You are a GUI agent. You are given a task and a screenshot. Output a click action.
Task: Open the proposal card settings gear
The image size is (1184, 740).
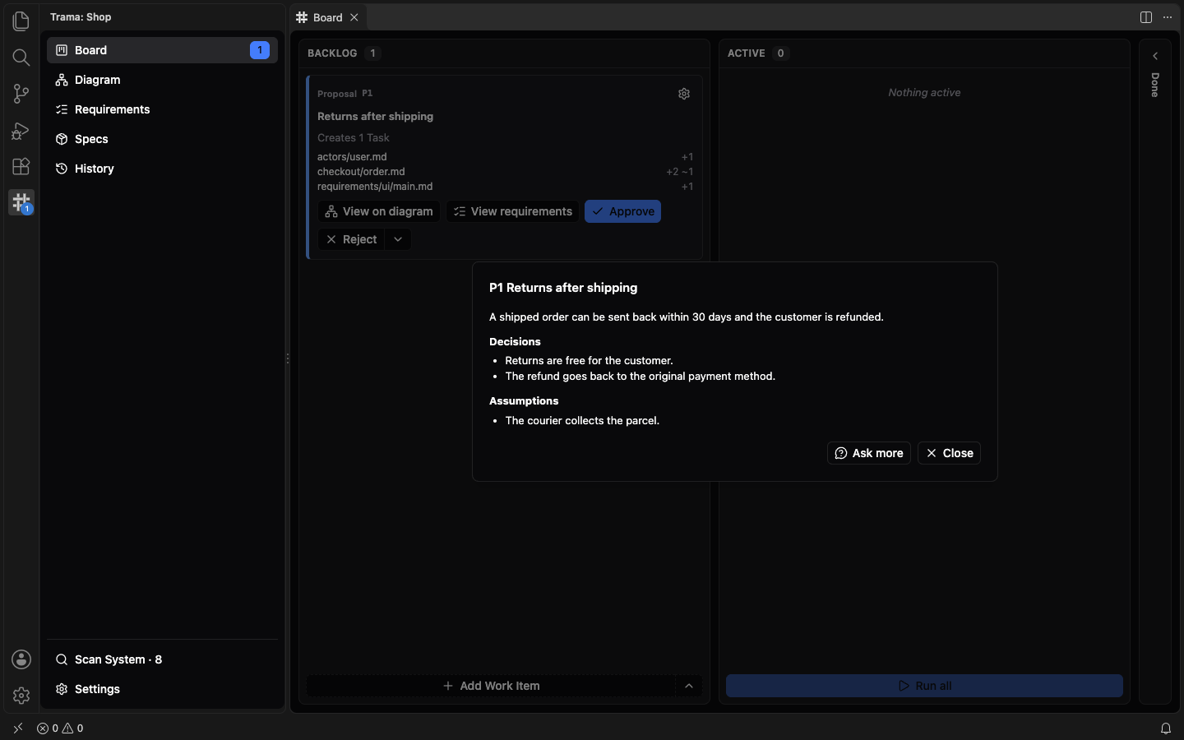pos(684,94)
